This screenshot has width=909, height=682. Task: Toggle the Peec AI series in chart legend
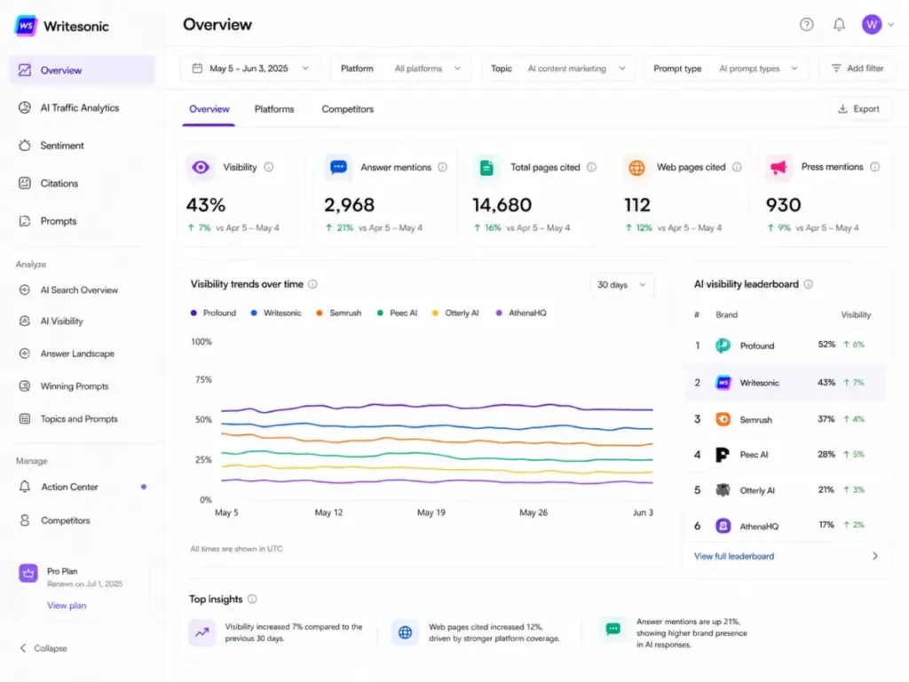[x=397, y=313]
